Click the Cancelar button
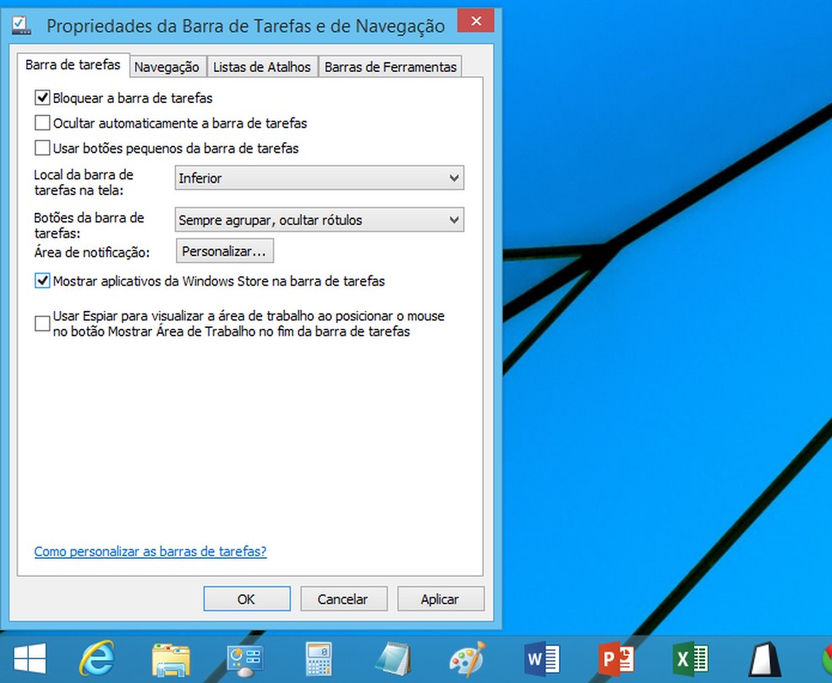832x683 pixels. pyautogui.click(x=344, y=598)
